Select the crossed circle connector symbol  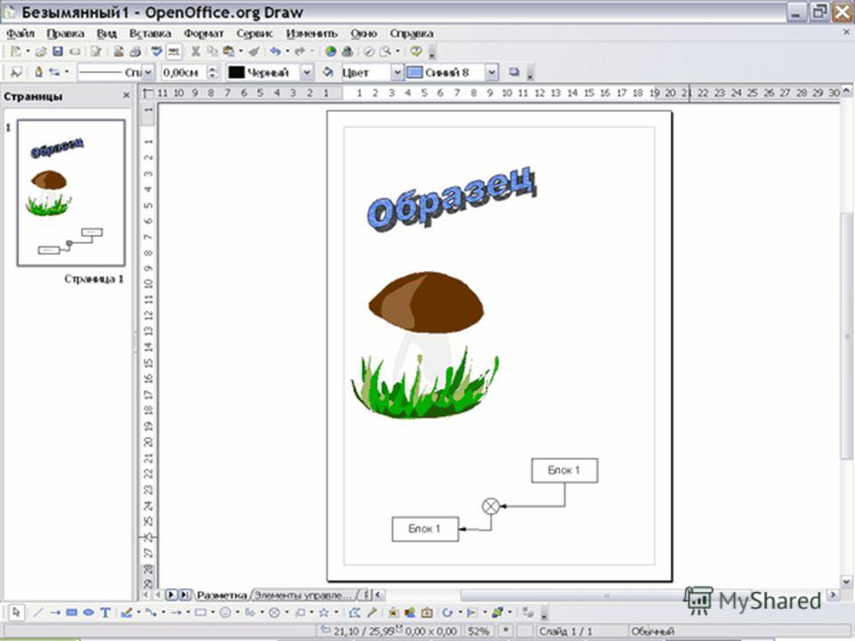click(491, 507)
